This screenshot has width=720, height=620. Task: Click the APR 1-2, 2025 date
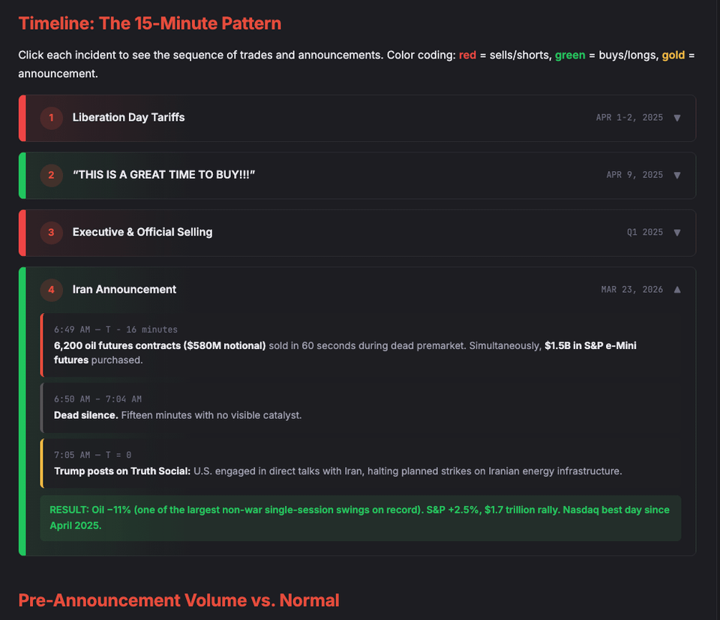pos(629,118)
